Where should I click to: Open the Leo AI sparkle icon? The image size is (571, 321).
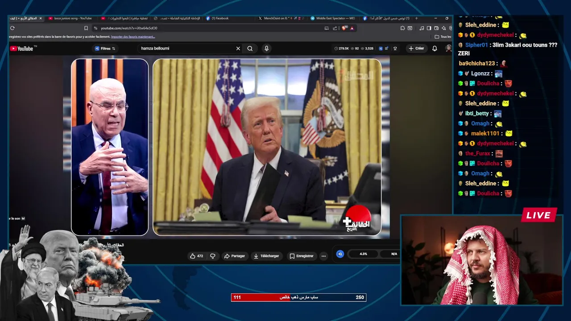443,28
